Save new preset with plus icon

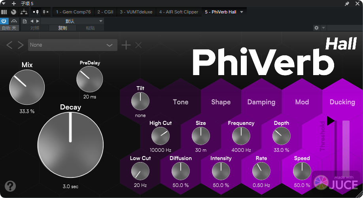point(126,45)
